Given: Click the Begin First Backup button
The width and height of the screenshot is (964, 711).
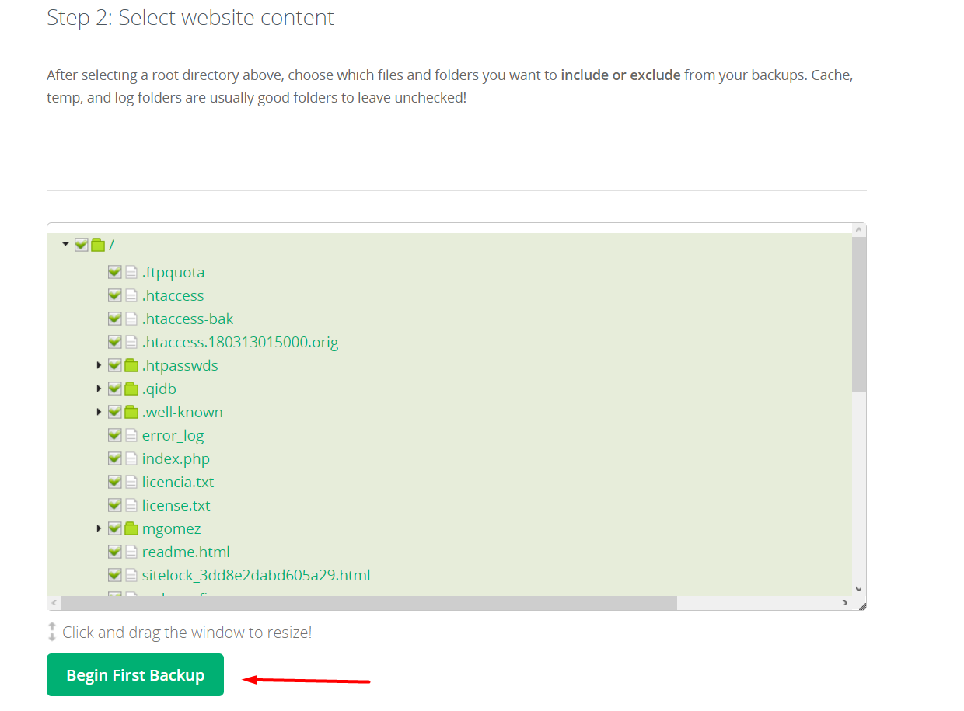Looking at the screenshot, I should point(135,674).
